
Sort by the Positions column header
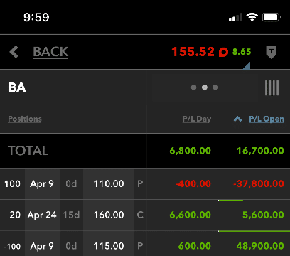(x=25, y=119)
